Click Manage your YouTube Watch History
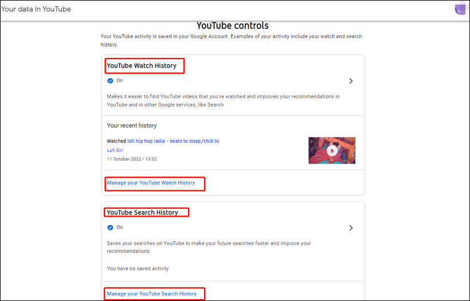 click(151, 182)
